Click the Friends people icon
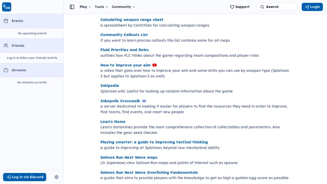 (6, 45)
